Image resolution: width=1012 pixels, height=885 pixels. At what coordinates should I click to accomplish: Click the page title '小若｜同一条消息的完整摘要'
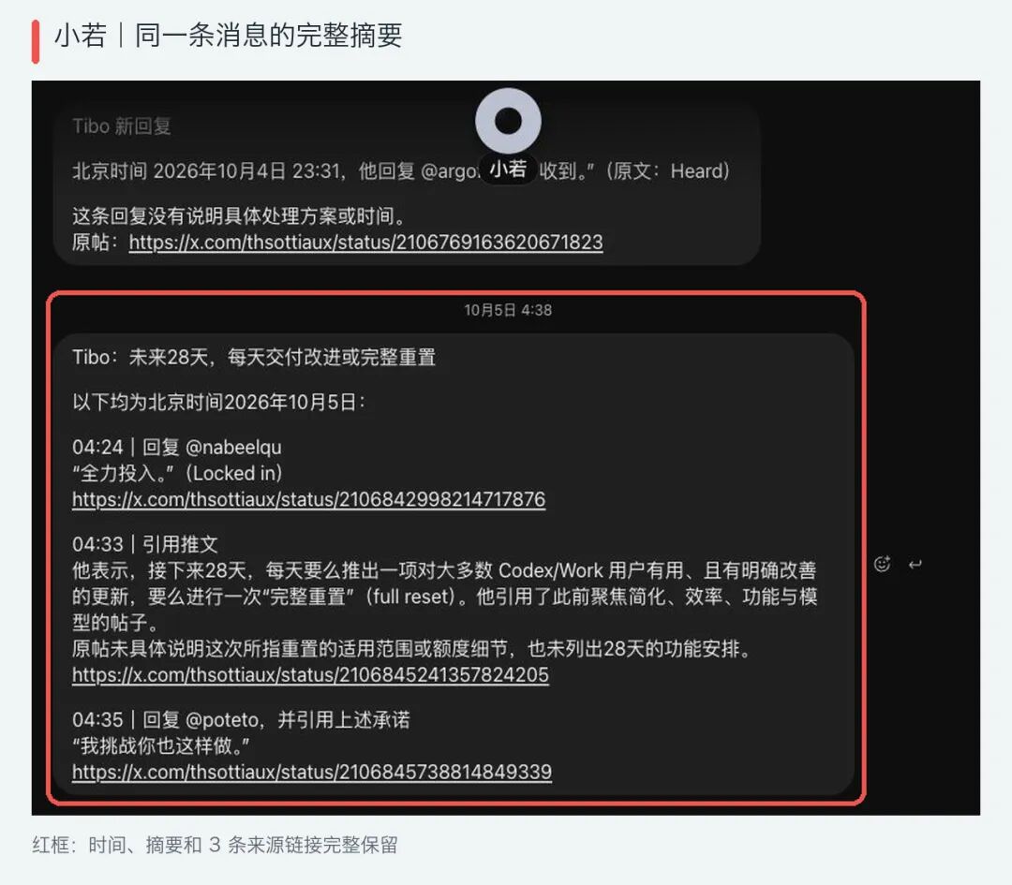228,35
